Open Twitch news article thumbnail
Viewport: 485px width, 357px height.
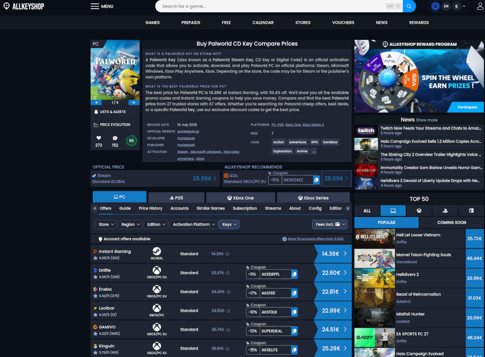coord(366,131)
